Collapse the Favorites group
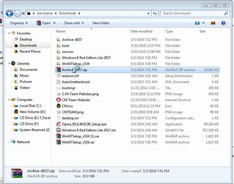This screenshot has width=234, height=184. [x=9, y=33]
